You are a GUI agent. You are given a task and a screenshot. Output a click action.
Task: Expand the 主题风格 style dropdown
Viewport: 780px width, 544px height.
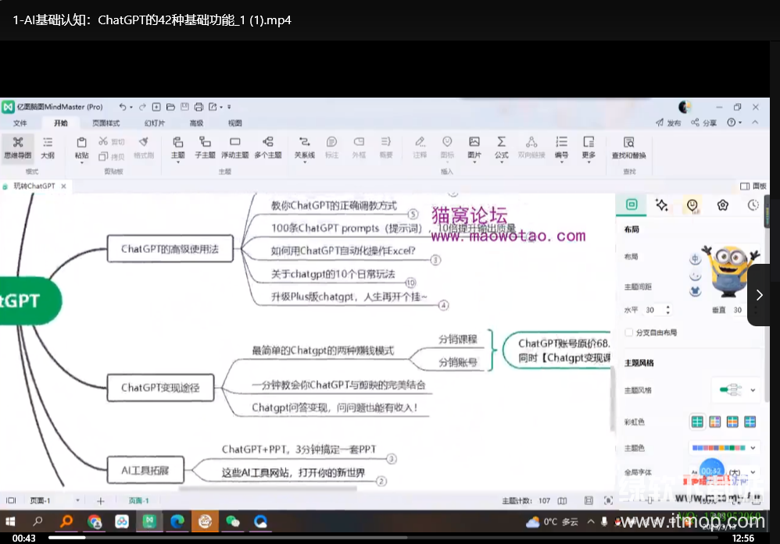(753, 389)
